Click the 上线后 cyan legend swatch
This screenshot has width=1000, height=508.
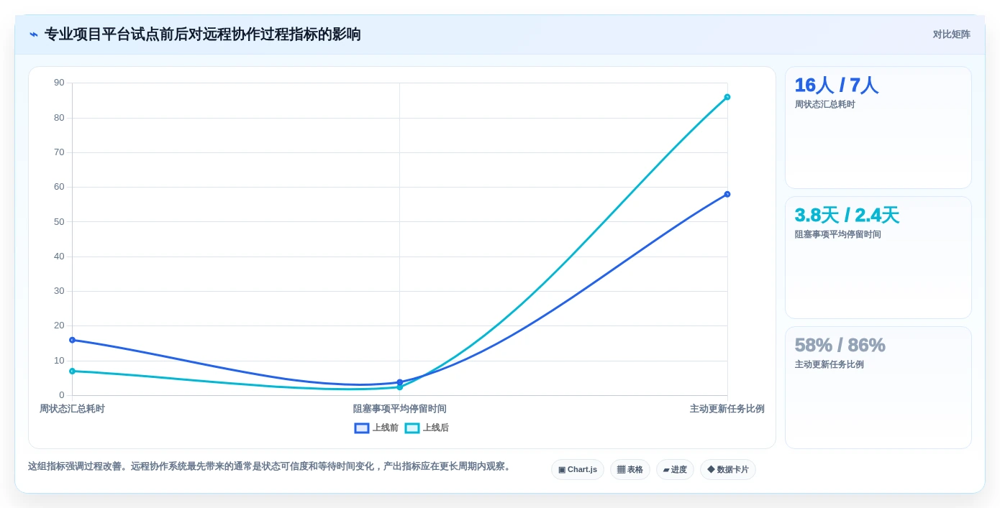[x=412, y=428]
